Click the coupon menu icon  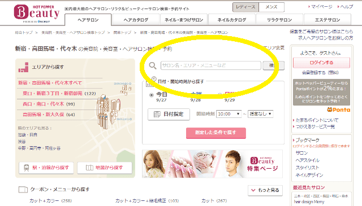pyautogui.click(x=23, y=190)
